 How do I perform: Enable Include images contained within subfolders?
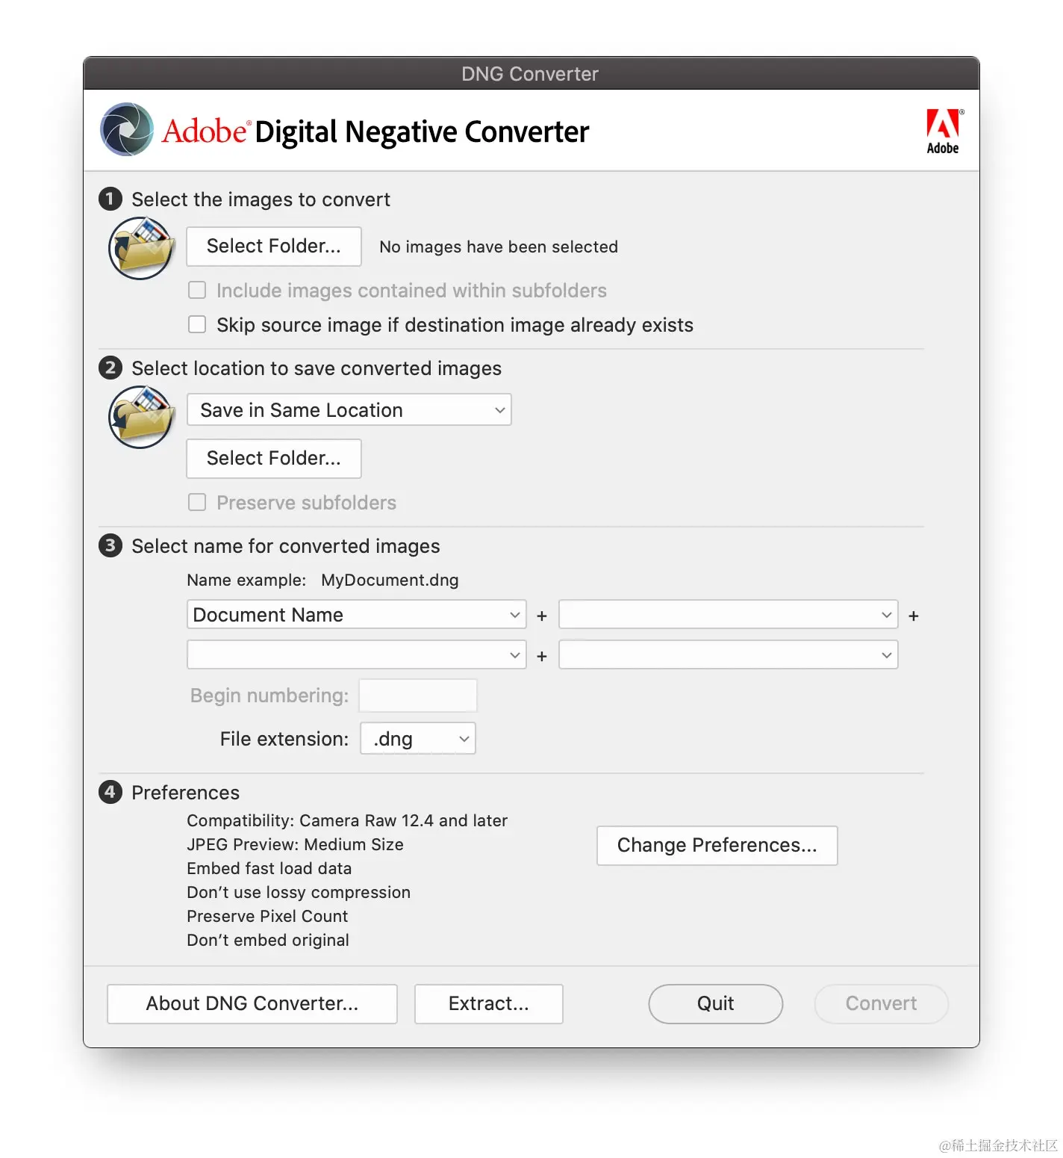point(196,290)
